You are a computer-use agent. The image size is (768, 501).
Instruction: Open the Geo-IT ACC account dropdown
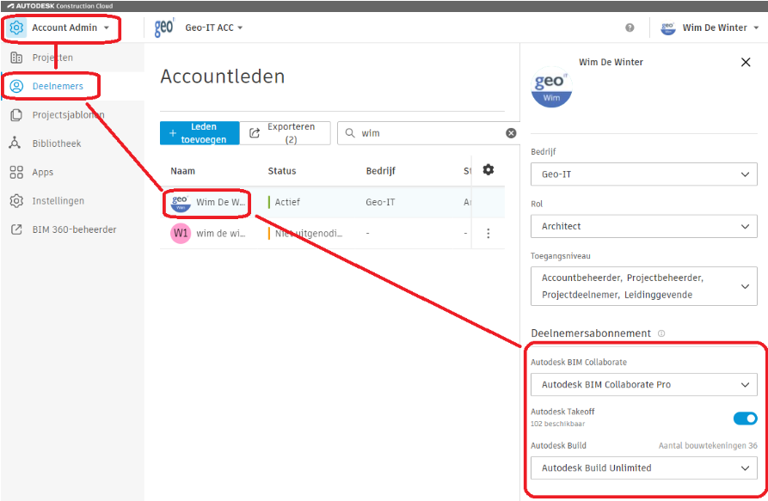click(213, 27)
